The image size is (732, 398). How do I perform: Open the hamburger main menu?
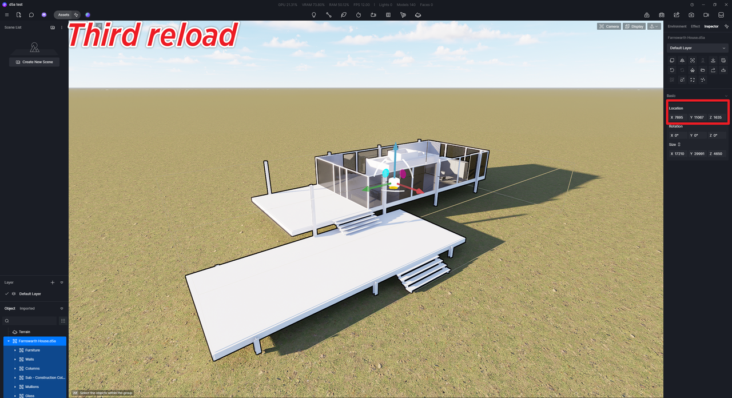[x=7, y=15]
